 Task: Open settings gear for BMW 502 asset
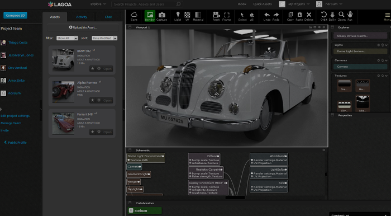pyautogui.click(x=99, y=69)
